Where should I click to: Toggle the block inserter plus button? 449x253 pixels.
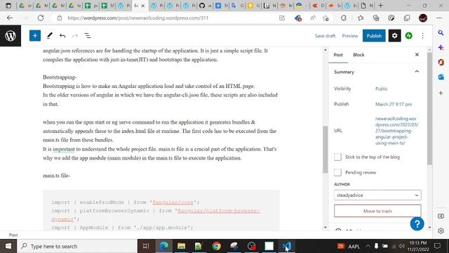[x=35, y=36]
